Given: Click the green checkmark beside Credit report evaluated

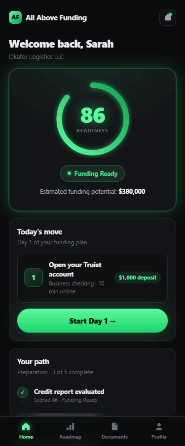Looking at the screenshot, I should (x=23, y=392).
